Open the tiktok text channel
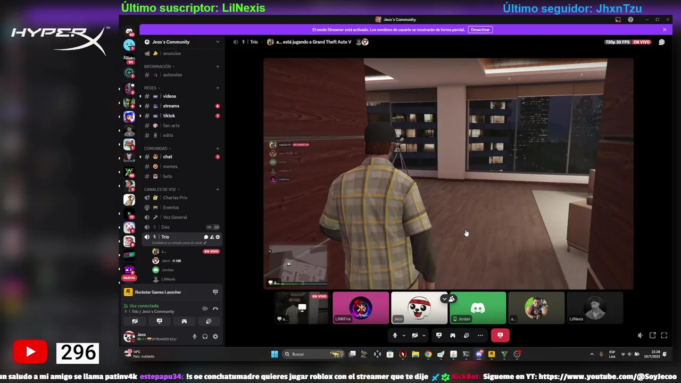The width and height of the screenshot is (681, 383). [181, 115]
